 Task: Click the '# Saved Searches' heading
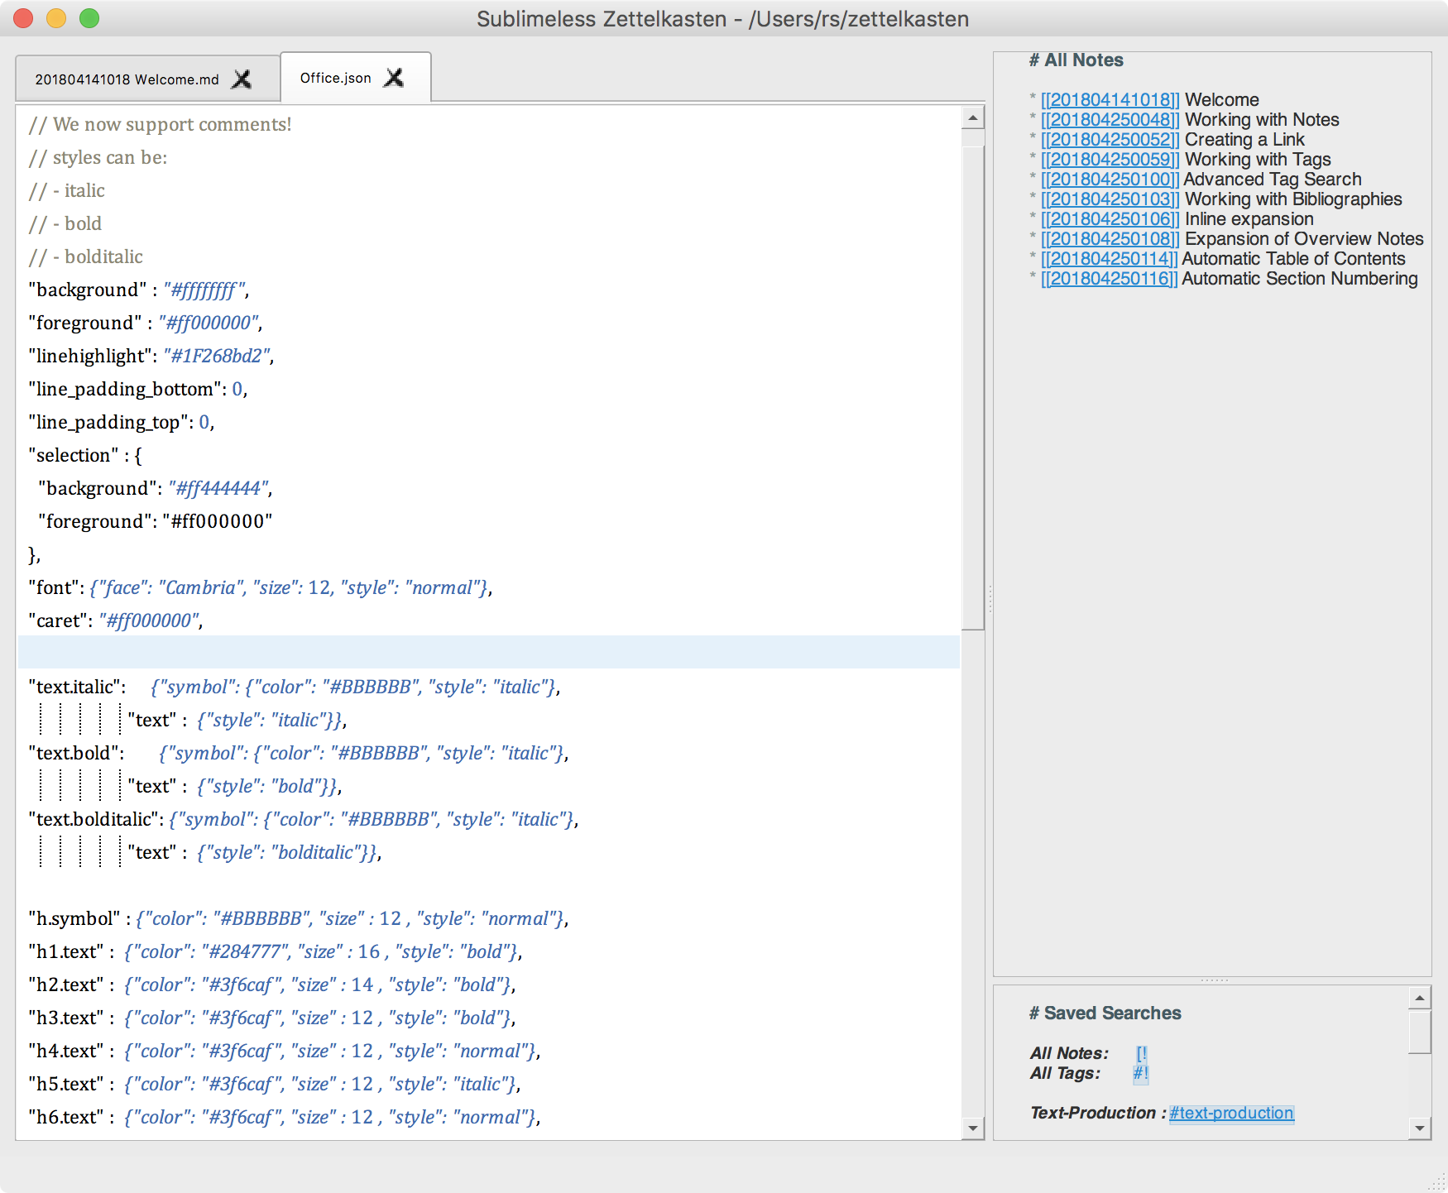(1105, 1013)
